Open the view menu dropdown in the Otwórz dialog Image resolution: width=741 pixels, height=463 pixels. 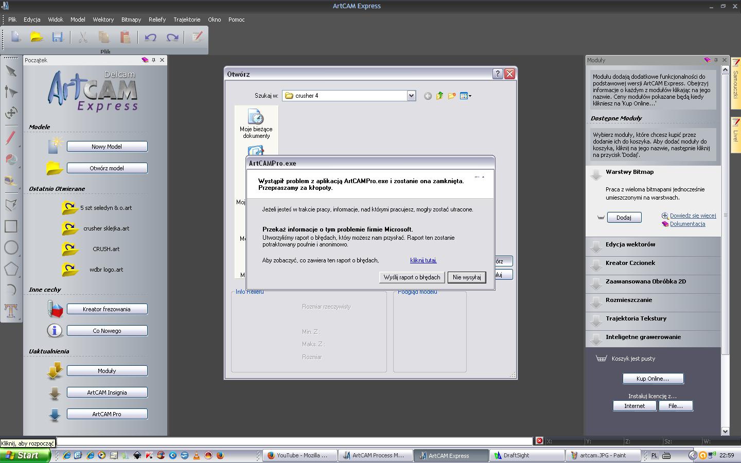[466, 96]
